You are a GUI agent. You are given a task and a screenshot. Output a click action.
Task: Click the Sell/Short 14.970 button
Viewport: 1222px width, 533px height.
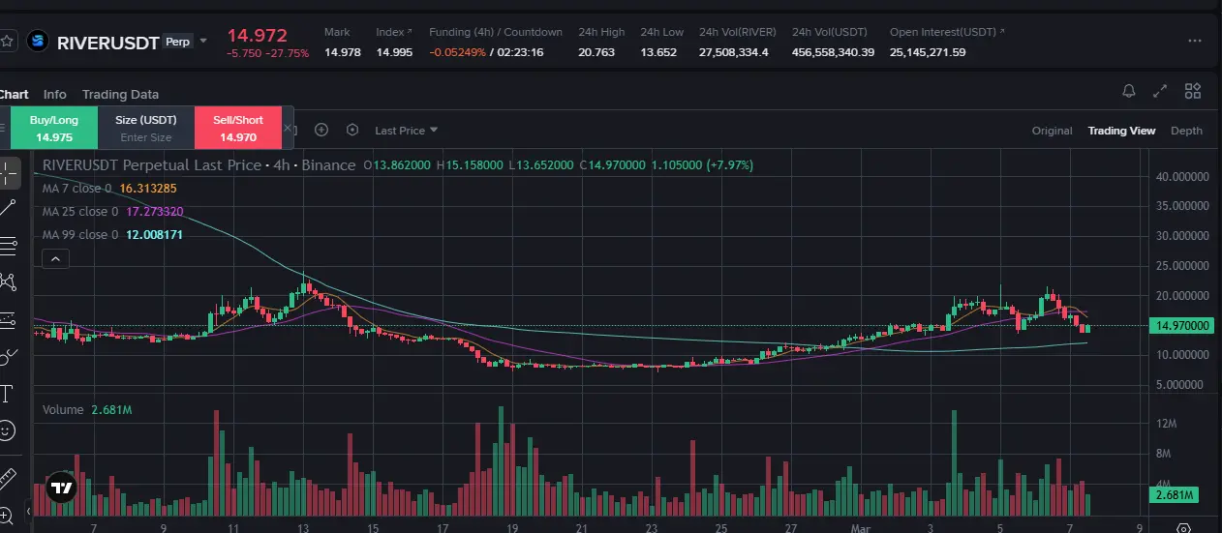[x=238, y=129]
